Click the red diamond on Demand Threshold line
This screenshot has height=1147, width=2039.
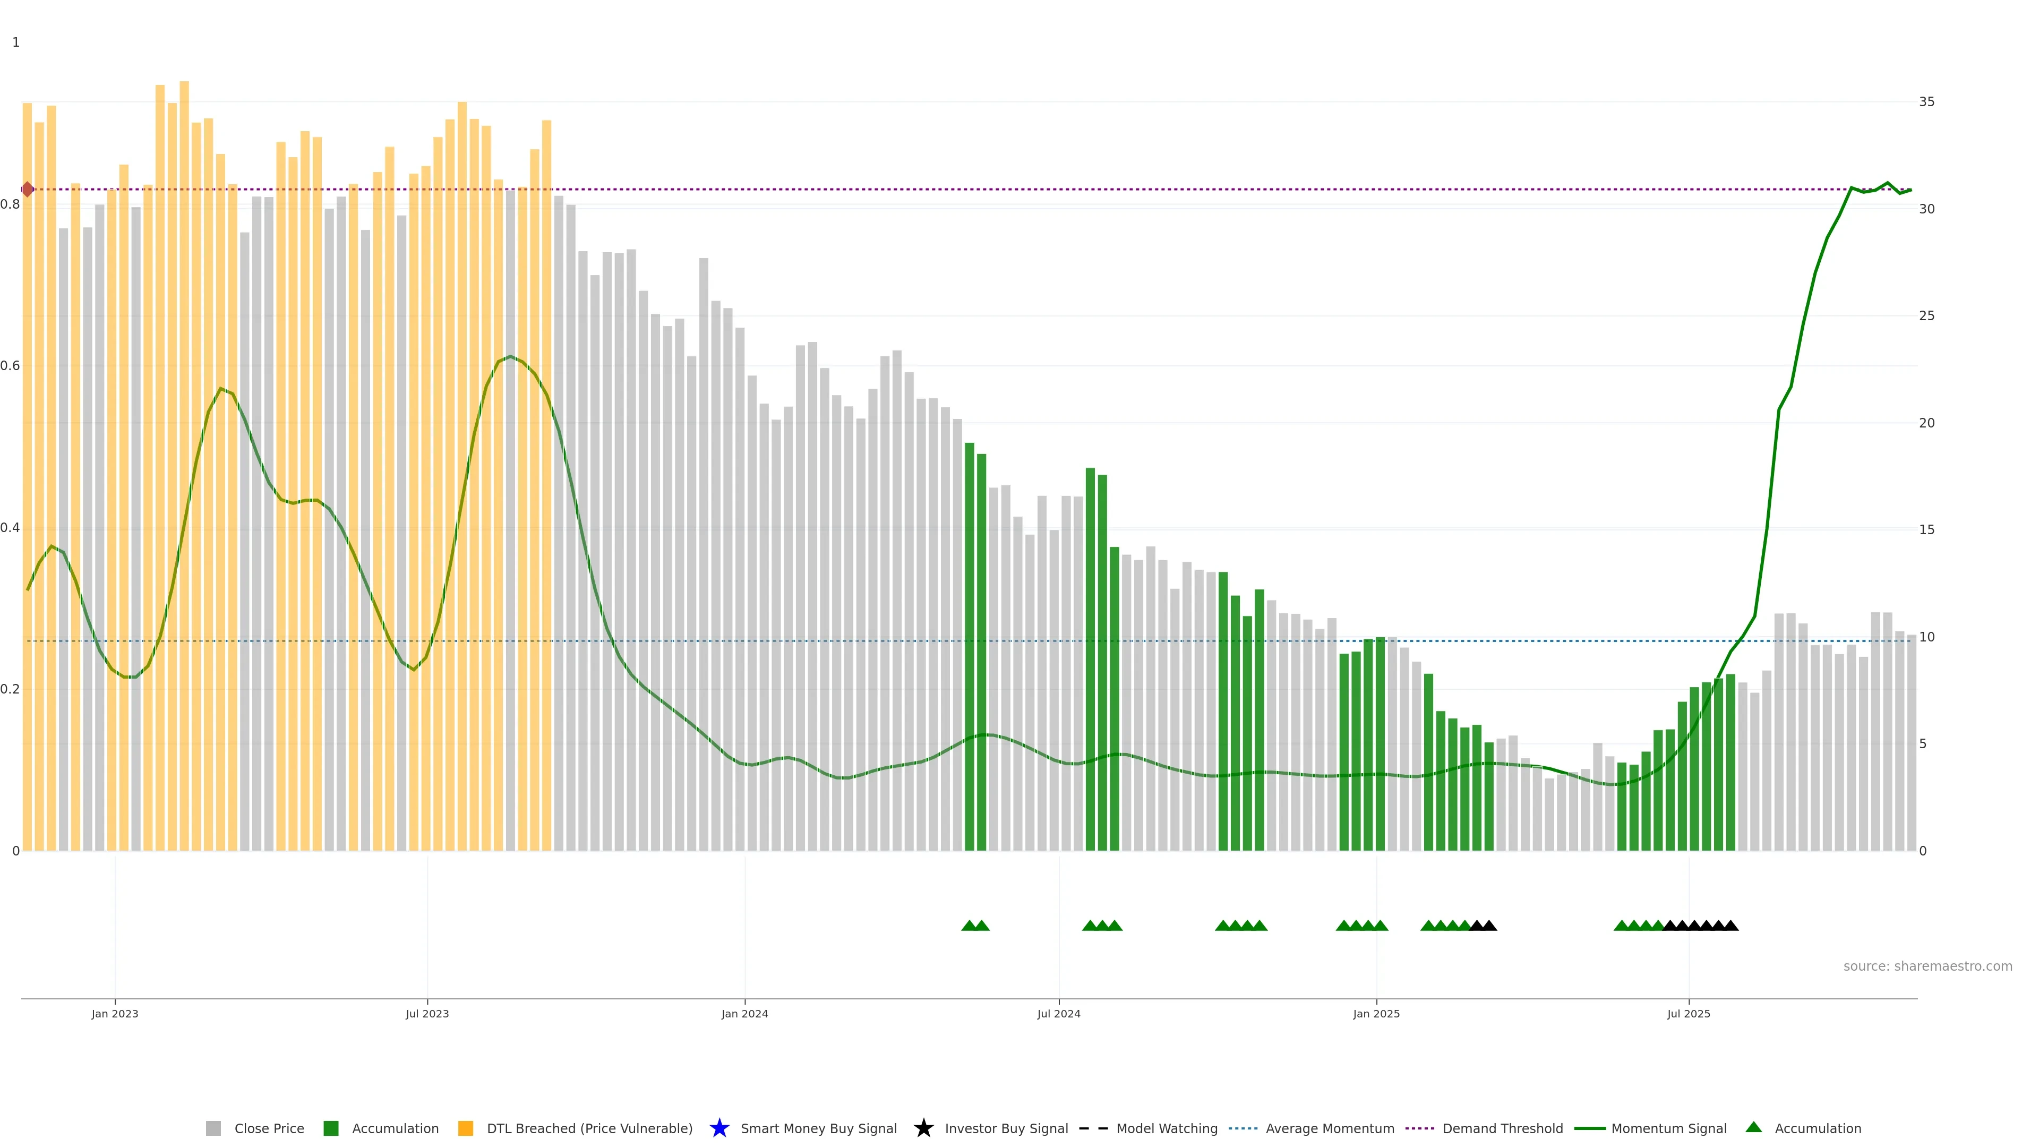28,189
